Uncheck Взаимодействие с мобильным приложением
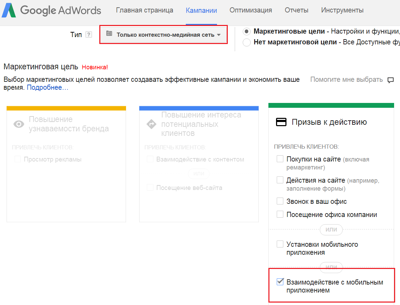400x305 pixels. click(x=280, y=282)
